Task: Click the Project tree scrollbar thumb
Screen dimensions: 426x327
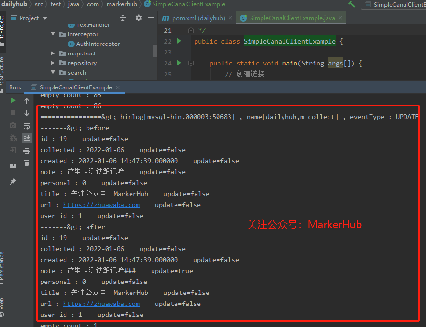Action: tap(155, 51)
